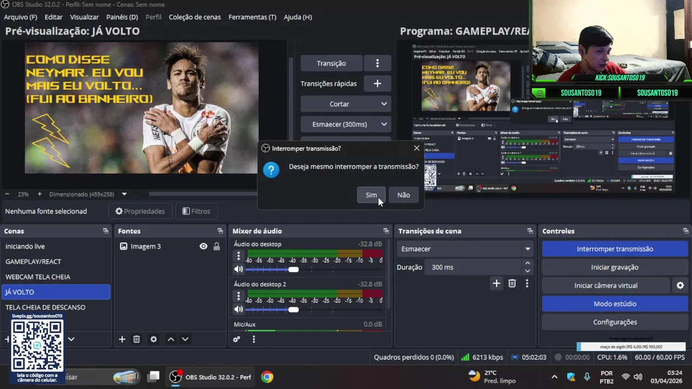Select the WEBCAM TELA CHEIA scene

coord(56,277)
